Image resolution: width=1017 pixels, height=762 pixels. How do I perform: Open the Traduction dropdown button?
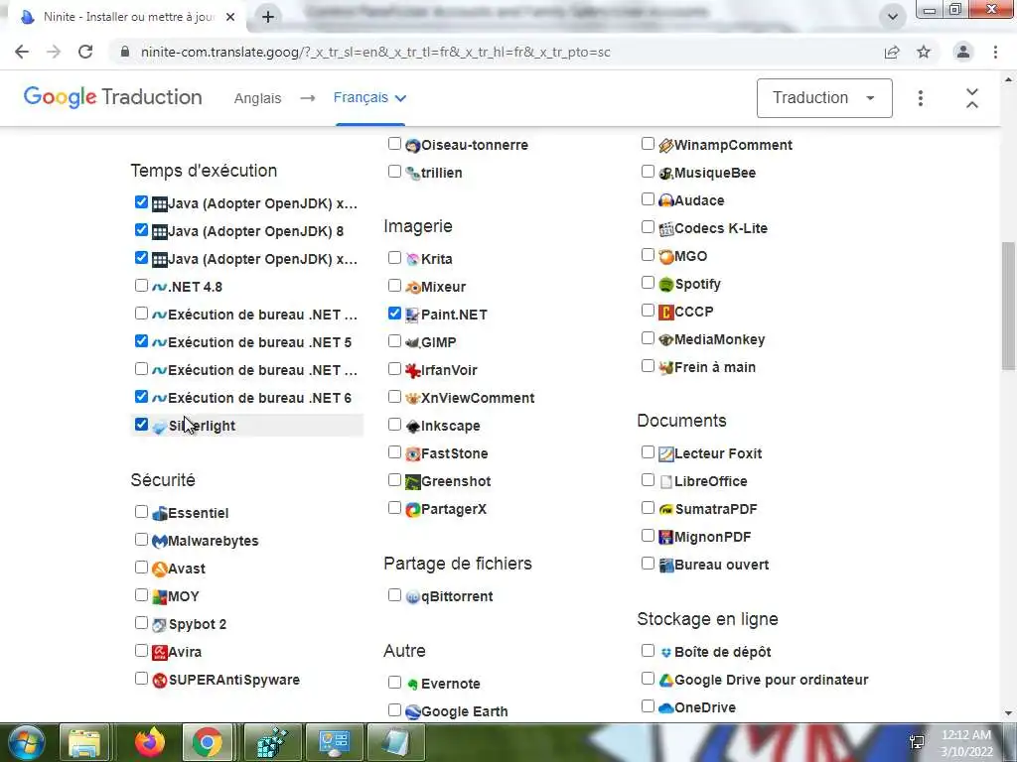824,98
